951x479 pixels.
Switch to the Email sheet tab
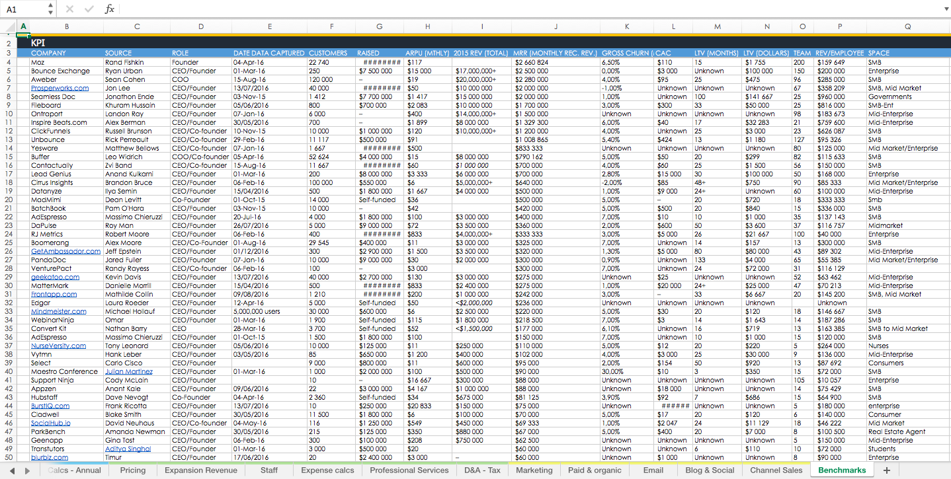[x=653, y=470]
